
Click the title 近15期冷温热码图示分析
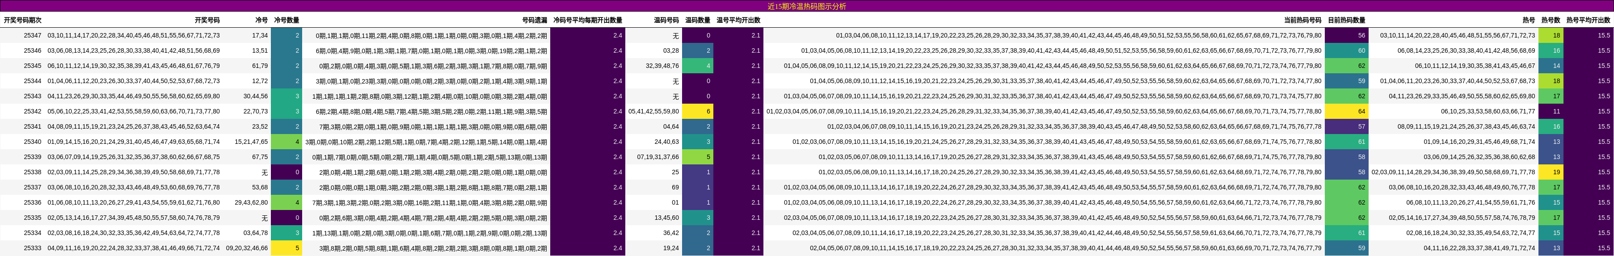point(806,6)
